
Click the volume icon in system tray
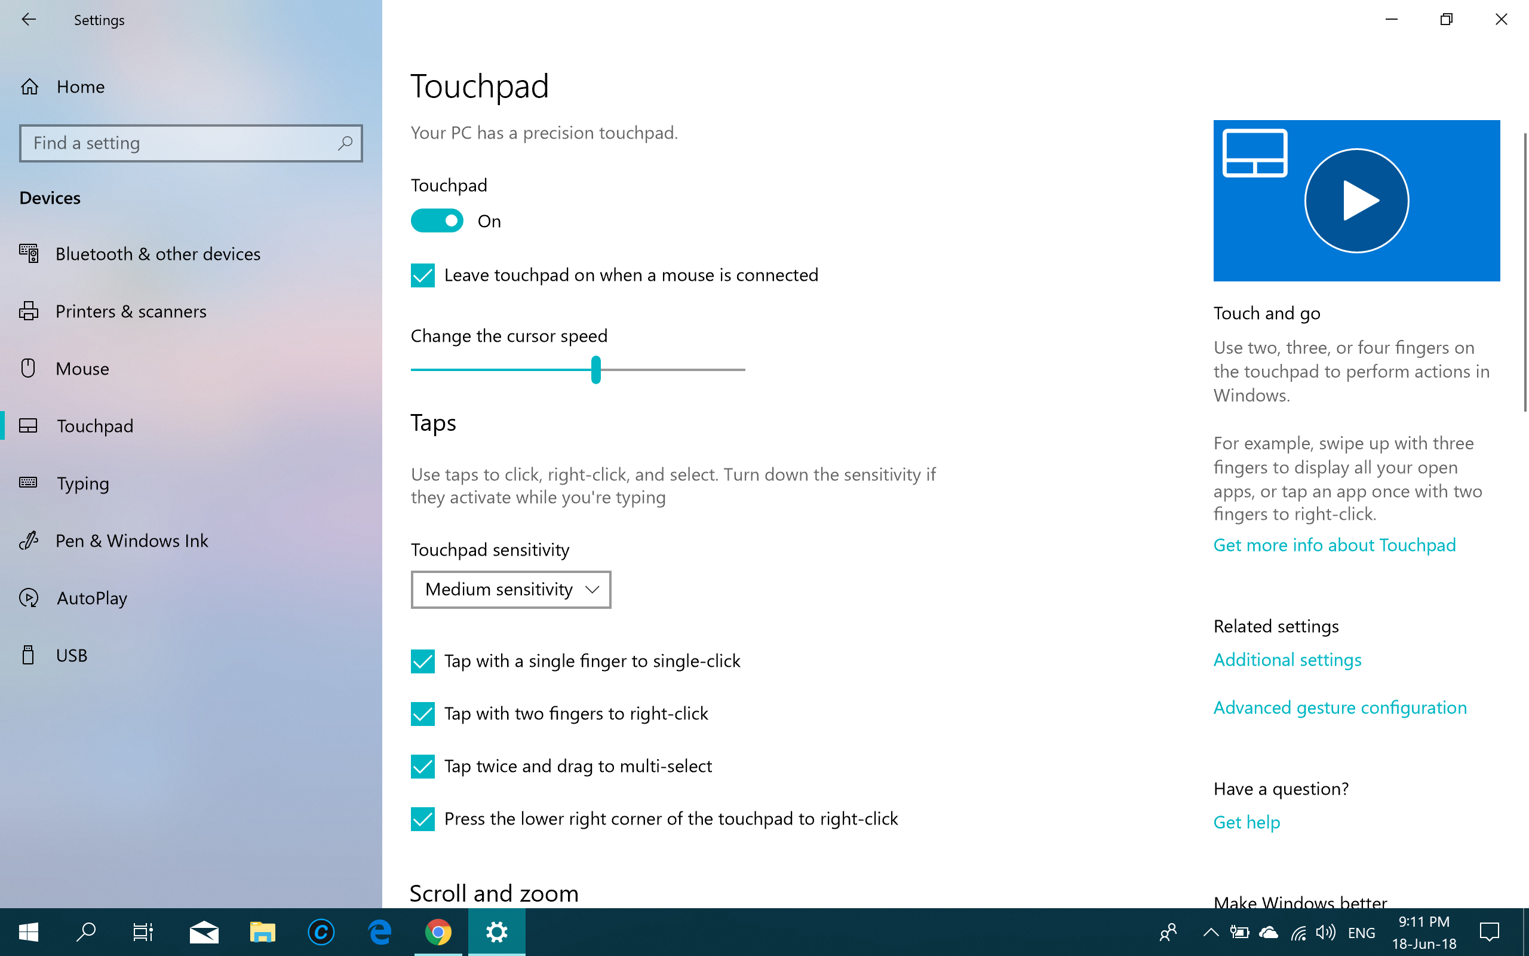1325,932
